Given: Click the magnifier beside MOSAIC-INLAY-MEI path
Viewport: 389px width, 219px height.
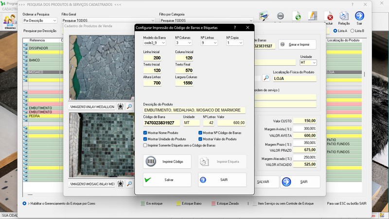Looking at the screenshot, I should [129, 184].
